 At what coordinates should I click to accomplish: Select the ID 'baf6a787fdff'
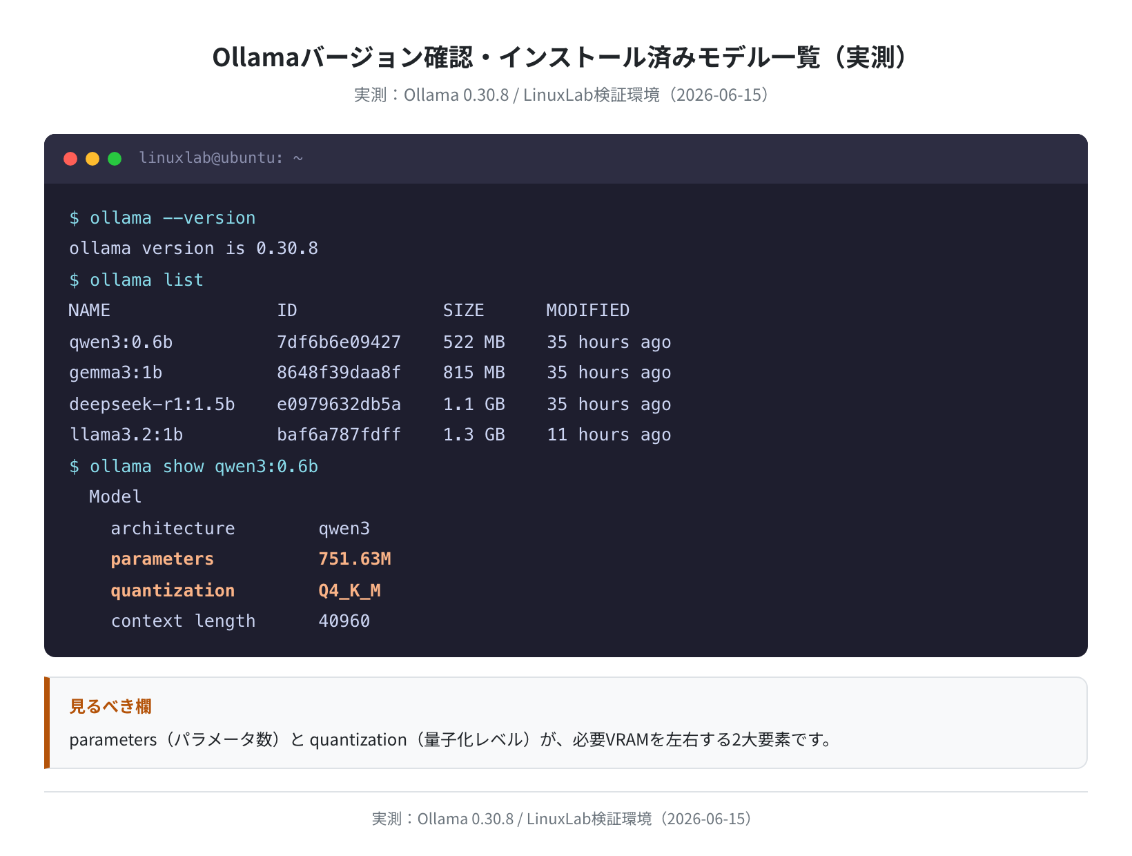tap(339, 435)
